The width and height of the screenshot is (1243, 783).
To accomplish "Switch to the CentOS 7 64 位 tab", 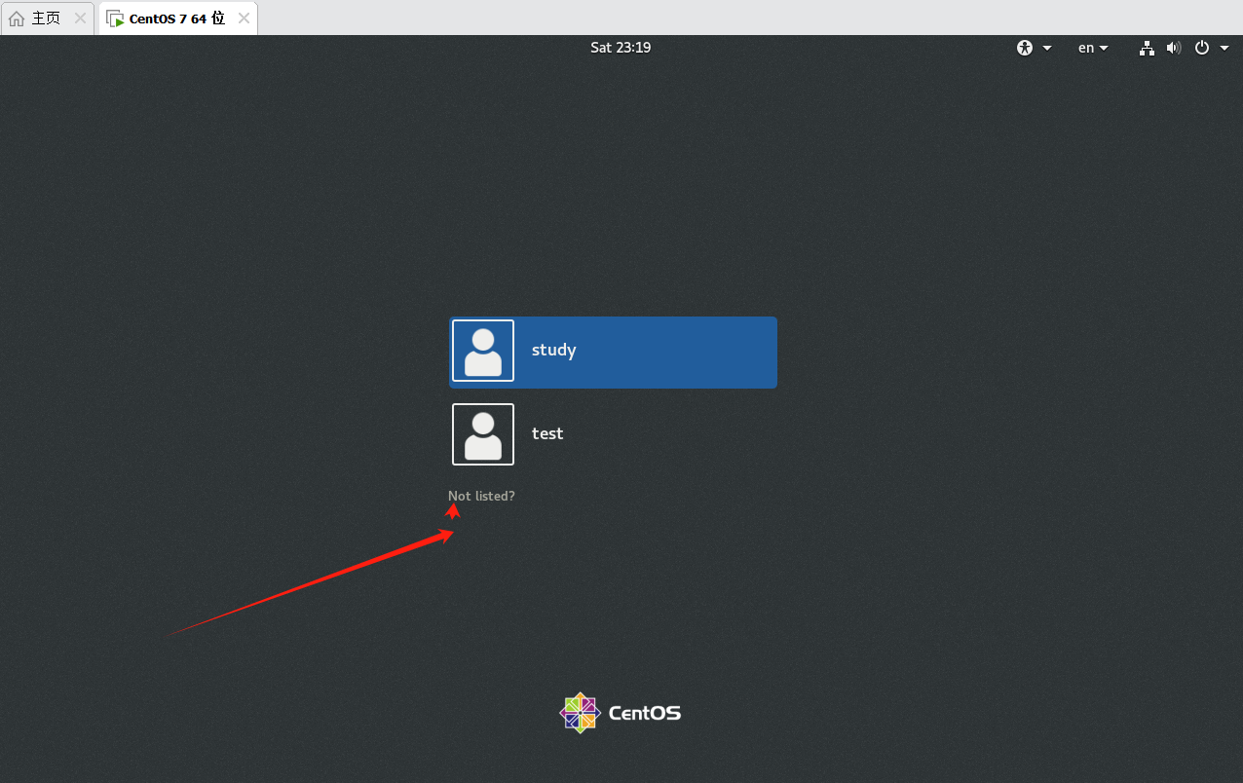I will coord(178,19).
